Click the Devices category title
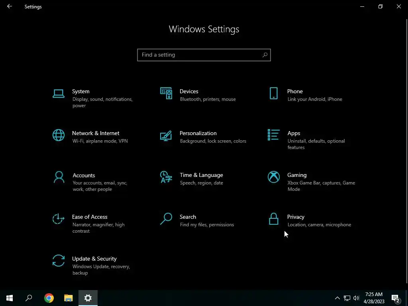The height and width of the screenshot is (306, 408). (x=189, y=91)
